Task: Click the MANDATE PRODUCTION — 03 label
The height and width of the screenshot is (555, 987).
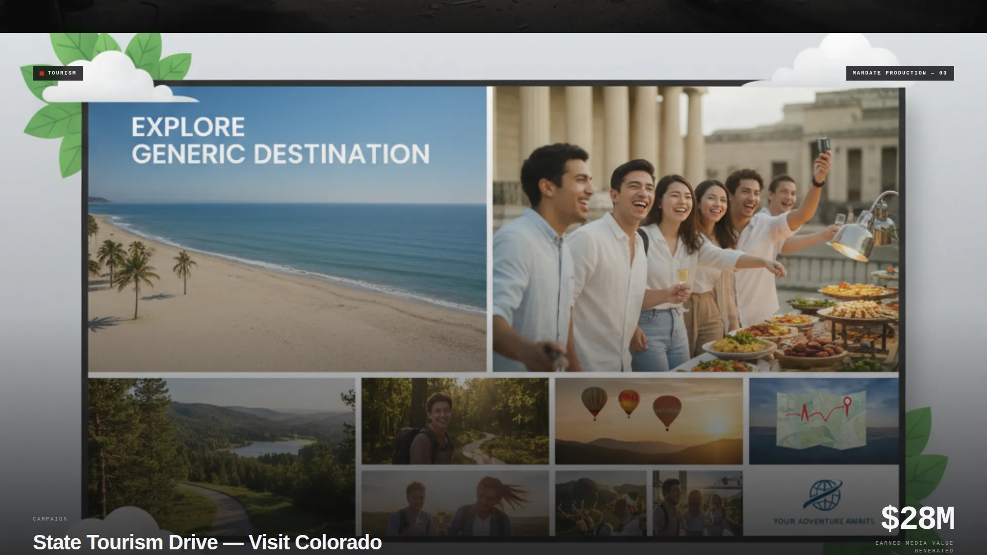Action: (x=900, y=73)
